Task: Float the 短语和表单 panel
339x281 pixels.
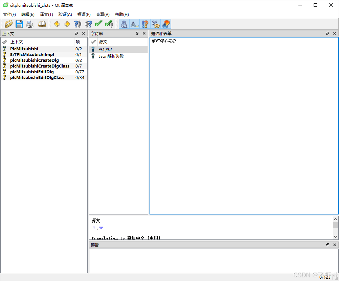Action: pos(327,33)
